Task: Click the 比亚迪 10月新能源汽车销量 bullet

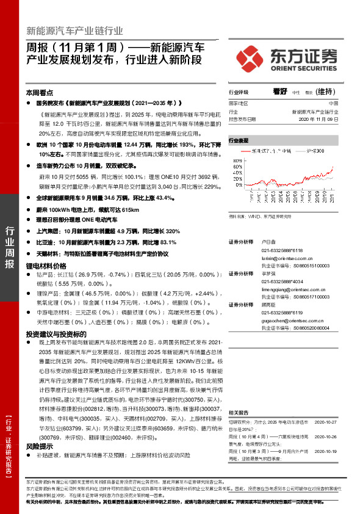Action: 107,242
